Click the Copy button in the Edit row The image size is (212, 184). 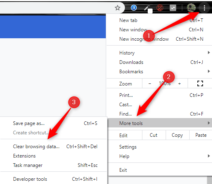click(177, 135)
